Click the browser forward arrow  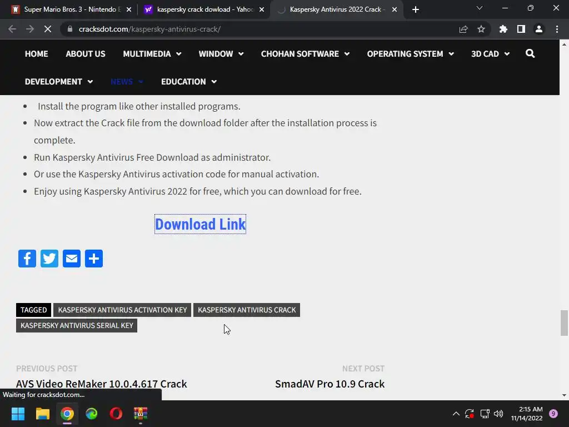[30, 29]
